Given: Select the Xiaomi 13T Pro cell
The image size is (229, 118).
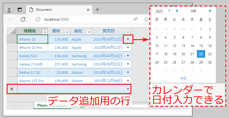Looking at the screenshot, I should (33, 81).
